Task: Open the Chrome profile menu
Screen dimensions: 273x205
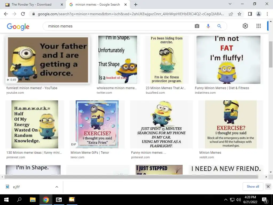Action: coord(259,14)
